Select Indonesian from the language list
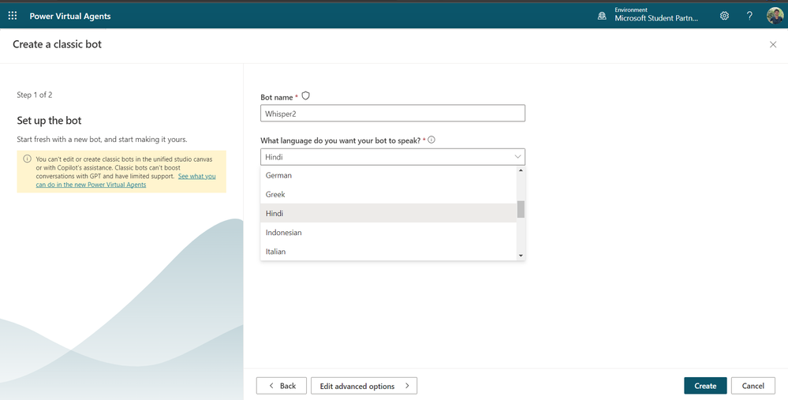 tap(388, 232)
